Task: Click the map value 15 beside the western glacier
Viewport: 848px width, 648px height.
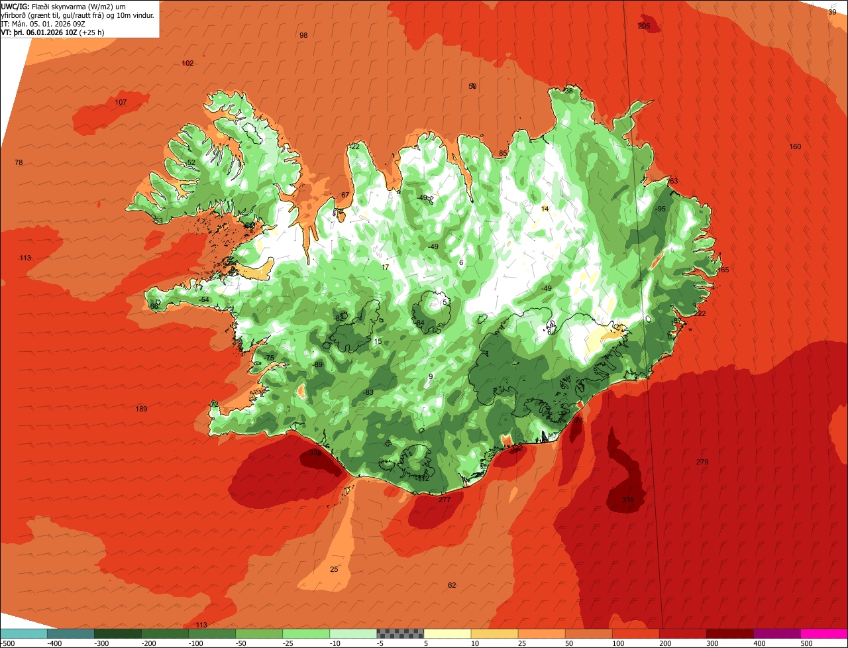Action: point(378,341)
